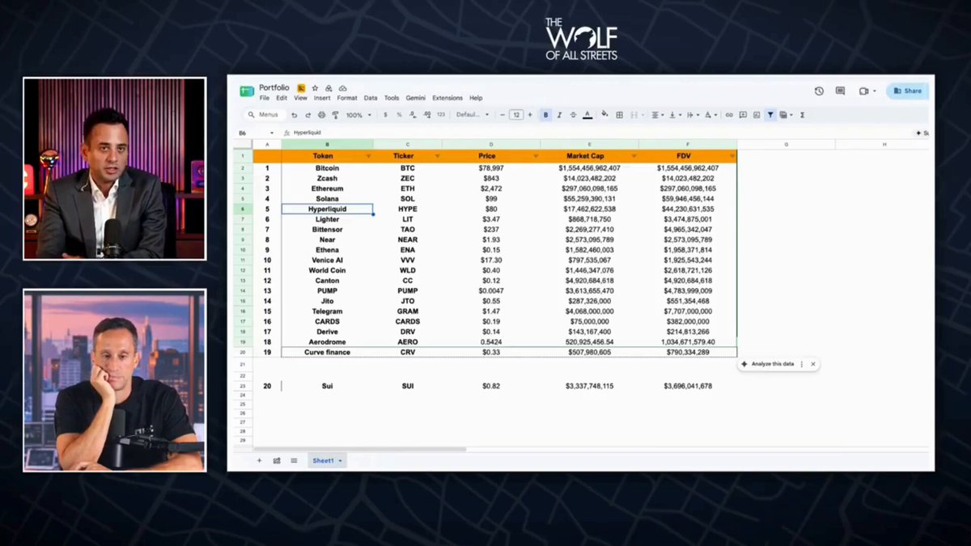Add a new sheet with plus icon

tap(259, 460)
